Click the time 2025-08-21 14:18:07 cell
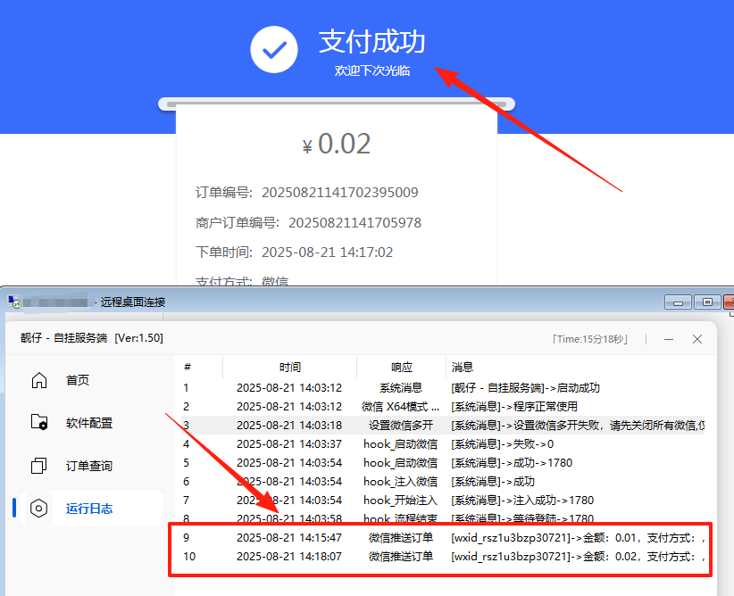This screenshot has height=596, width=734. point(289,556)
